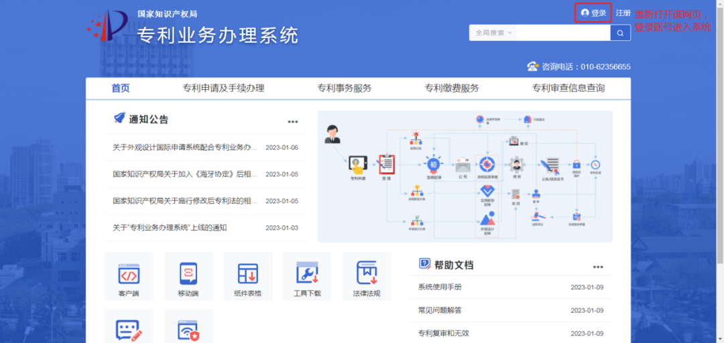This screenshot has width=724, height=343.
Task: Click the 授权 gear icon in flowchart
Action: (x=517, y=164)
